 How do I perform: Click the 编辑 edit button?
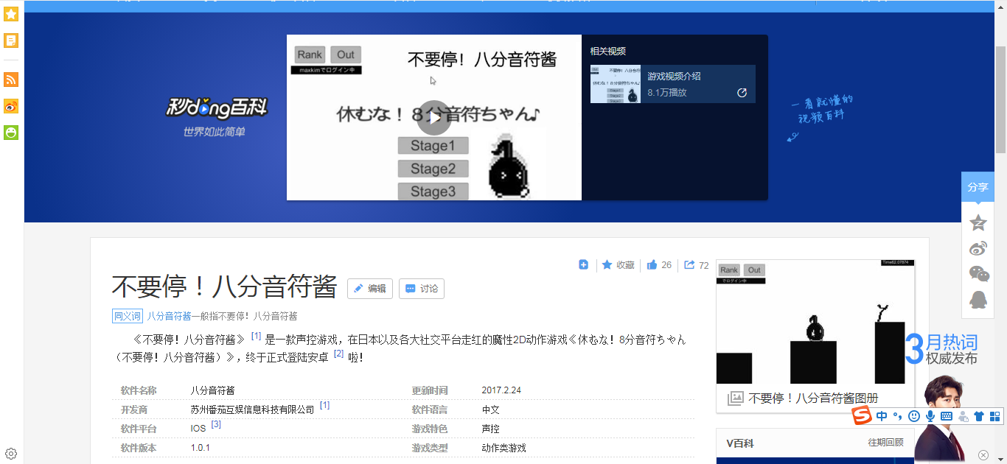click(x=370, y=289)
